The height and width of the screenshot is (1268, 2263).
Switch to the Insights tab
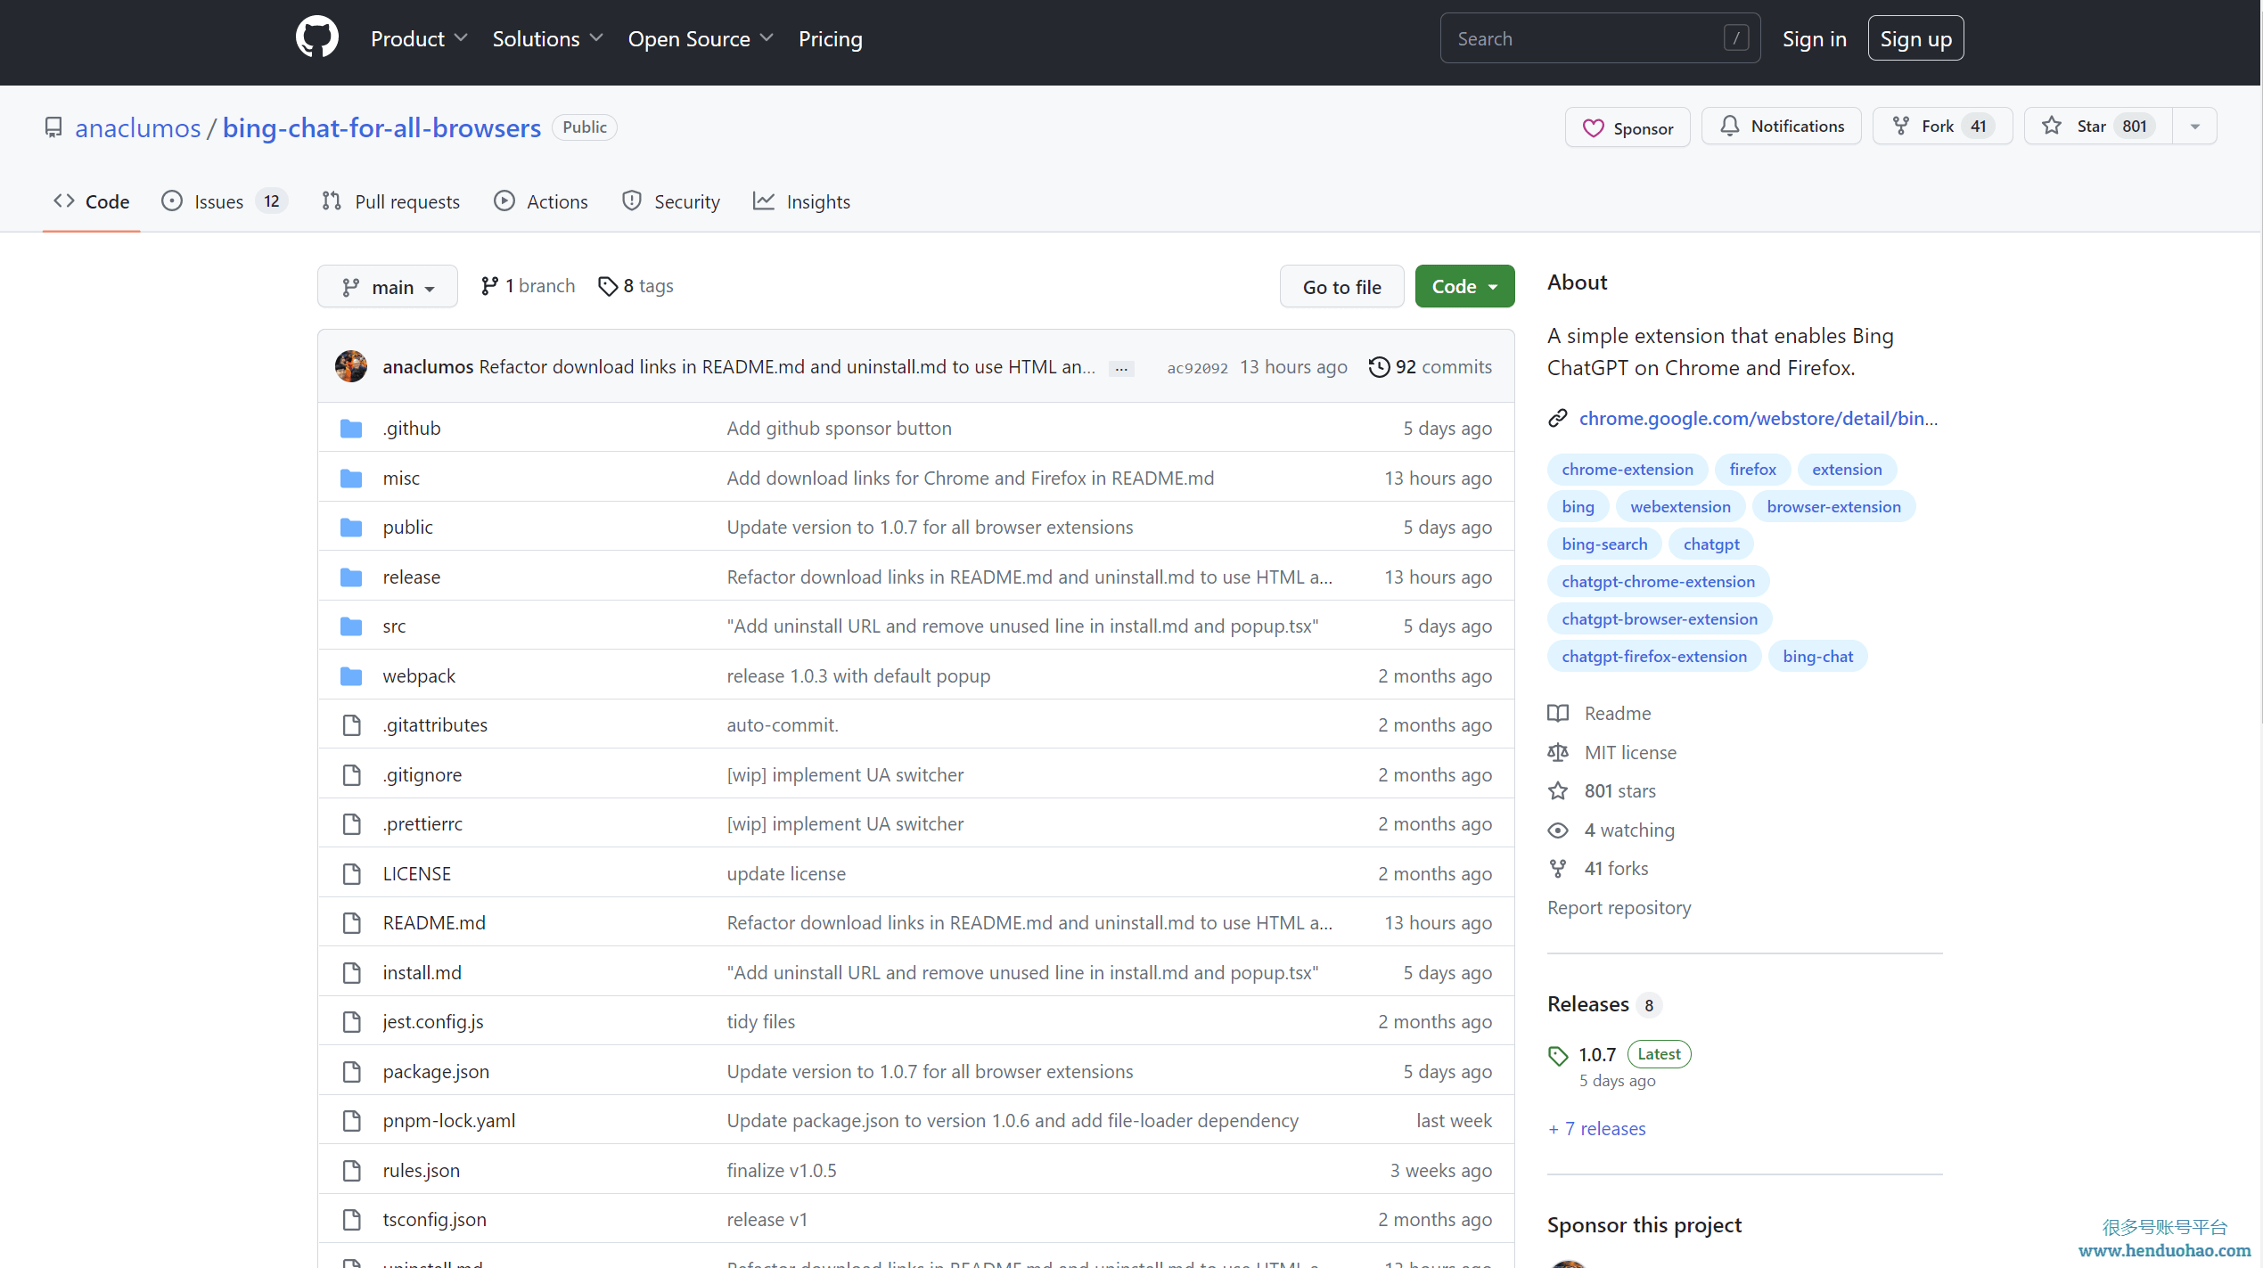801,201
